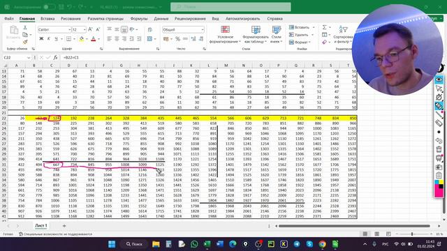Viewport: 447px width, 251px height.
Task: Decrease font size with small A
Action: click(x=98, y=29)
